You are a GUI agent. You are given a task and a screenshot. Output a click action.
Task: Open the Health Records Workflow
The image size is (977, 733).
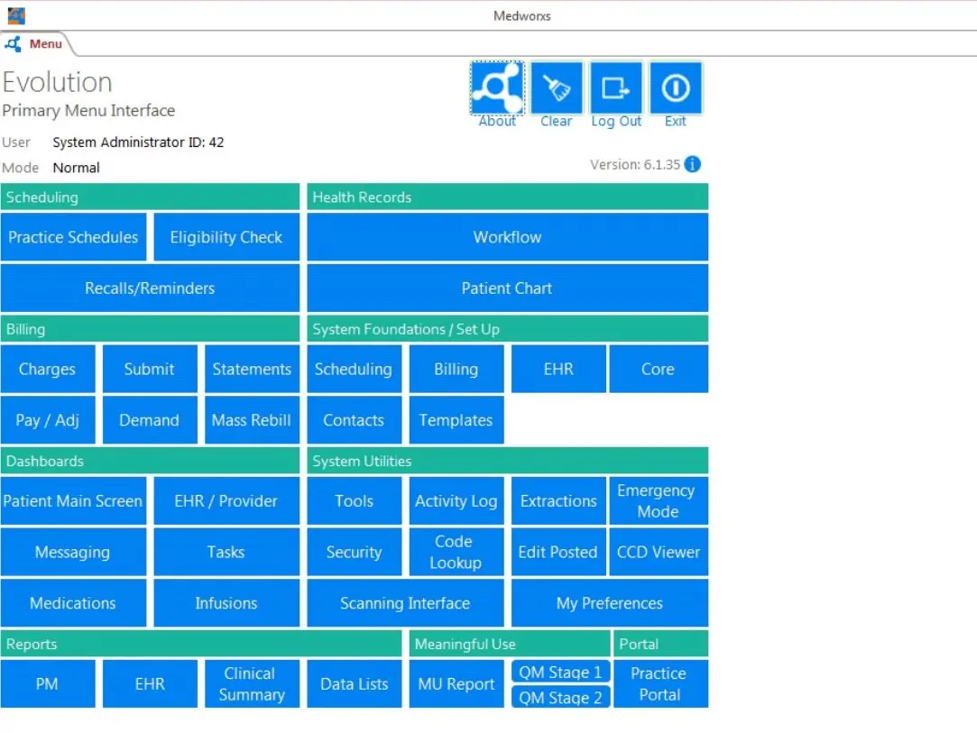tap(507, 237)
